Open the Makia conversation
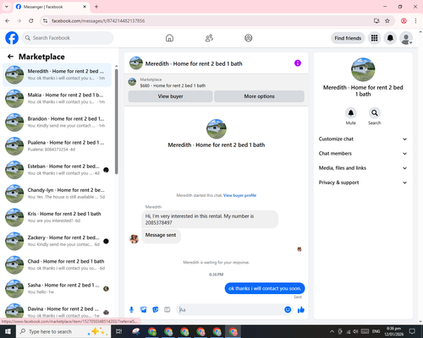The width and height of the screenshot is (423, 338). coord(57,98)
